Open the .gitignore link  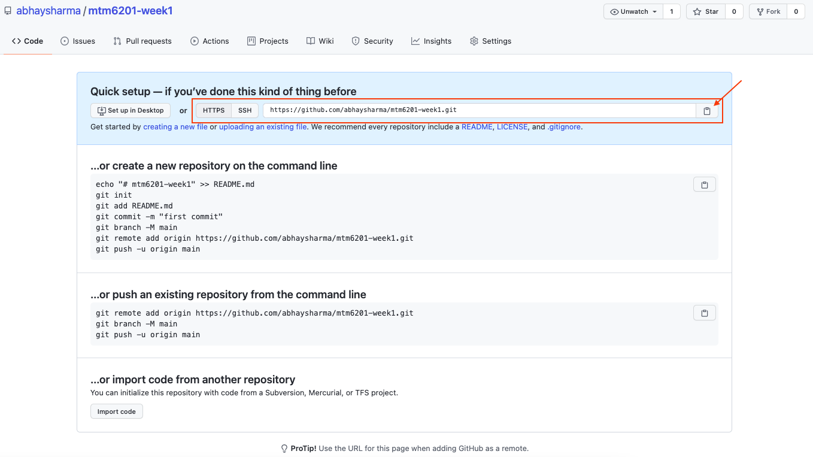click(564, 127)
